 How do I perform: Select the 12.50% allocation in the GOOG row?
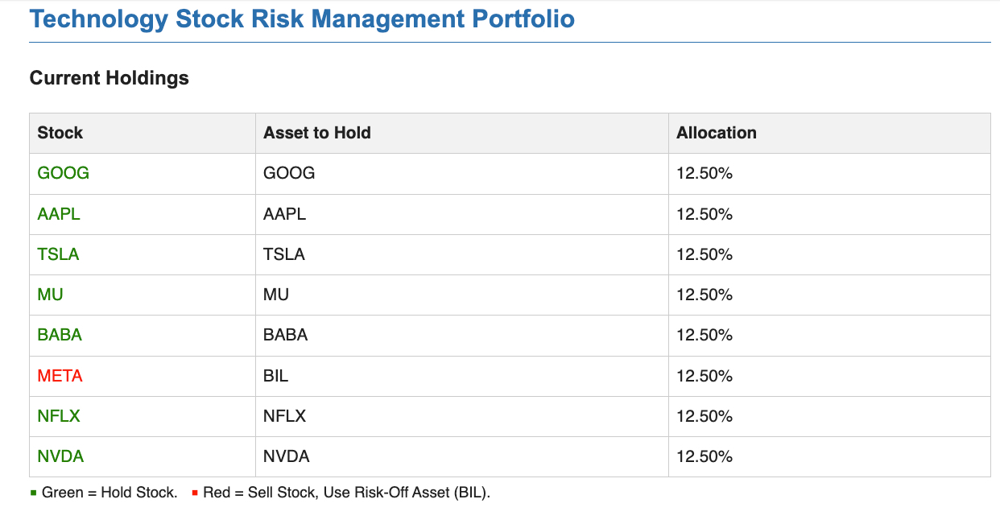point(704,173)
